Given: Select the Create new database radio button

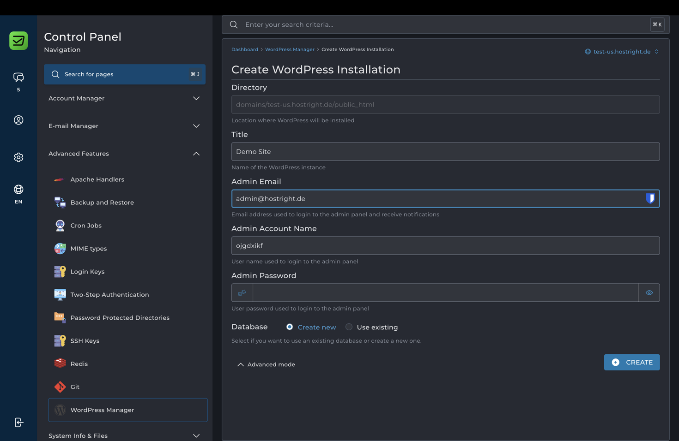Looking at the screenshot, I should click(x=290, y=327).
